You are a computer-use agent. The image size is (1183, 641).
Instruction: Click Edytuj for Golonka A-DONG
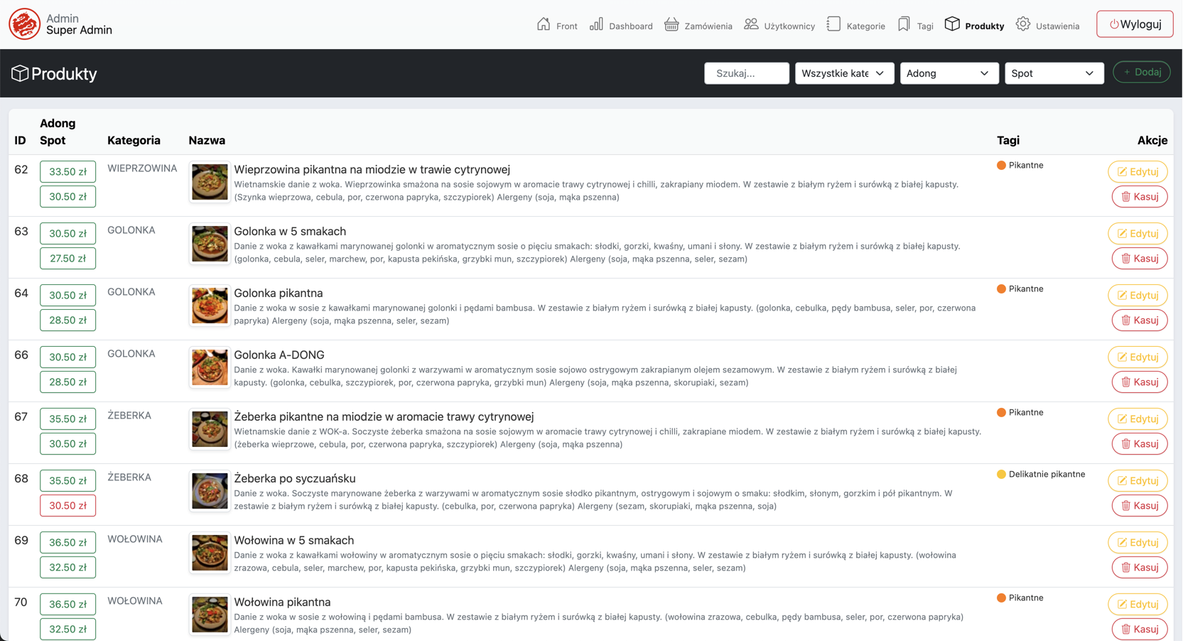[x=1138, y=357]
